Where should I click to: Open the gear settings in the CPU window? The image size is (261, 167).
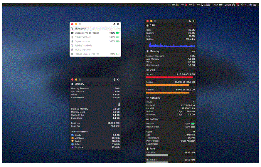[x=193, y=21]
